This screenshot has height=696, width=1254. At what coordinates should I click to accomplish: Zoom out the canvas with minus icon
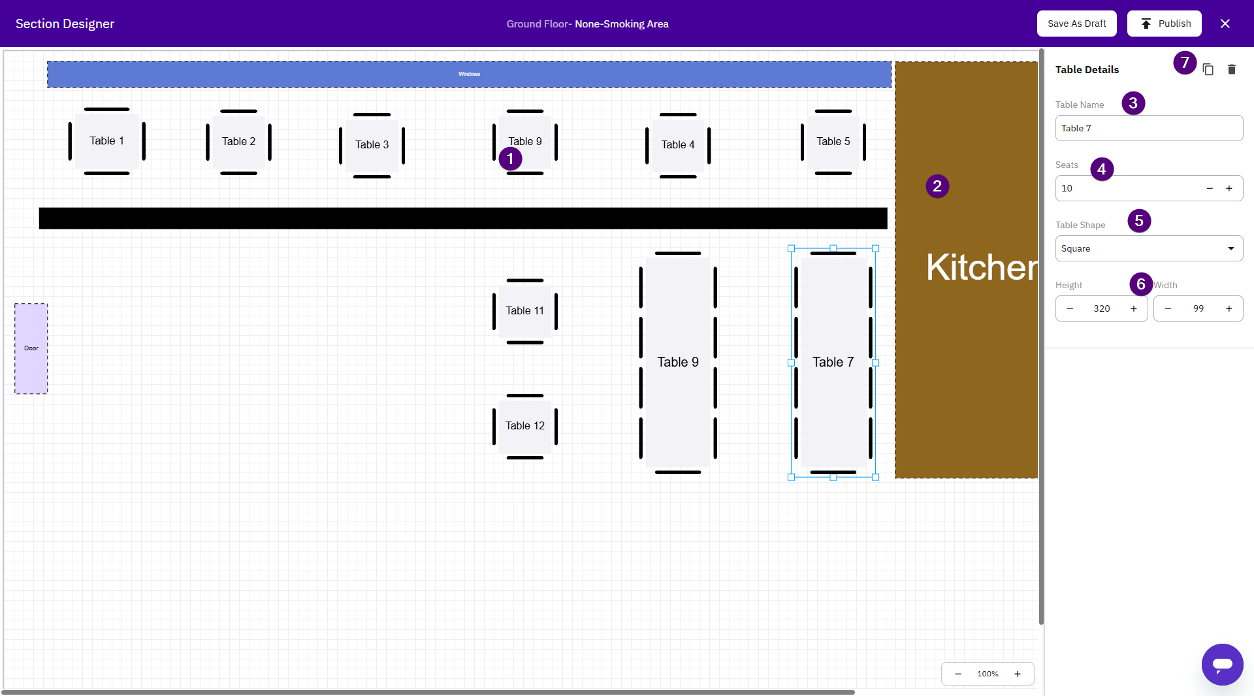click(958, 674)
